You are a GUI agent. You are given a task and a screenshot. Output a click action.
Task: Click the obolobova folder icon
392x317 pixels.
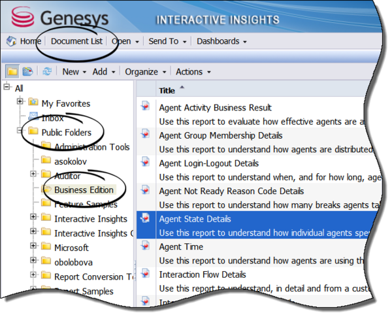[x=46, y=261]
